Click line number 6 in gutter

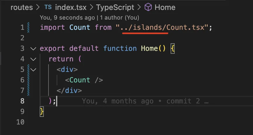22,80
